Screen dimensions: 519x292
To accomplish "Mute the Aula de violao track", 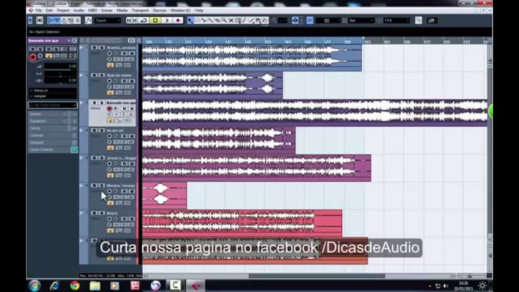I will coord(94,75).
